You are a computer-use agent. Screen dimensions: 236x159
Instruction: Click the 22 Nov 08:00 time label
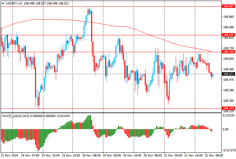pos(214,156)
